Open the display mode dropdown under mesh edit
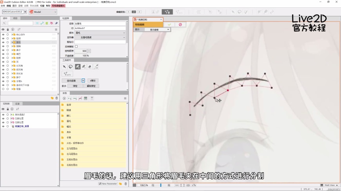Viewport: 341px width, 191px height. click(x=158, y=29)
